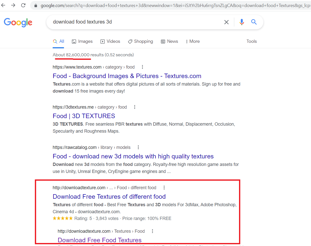Clear the search box with X icon
This screenshot has width=311, height=246.
pos(226,22)
